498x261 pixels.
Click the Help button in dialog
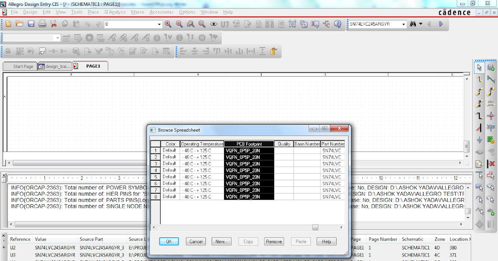tap(327, 241)
